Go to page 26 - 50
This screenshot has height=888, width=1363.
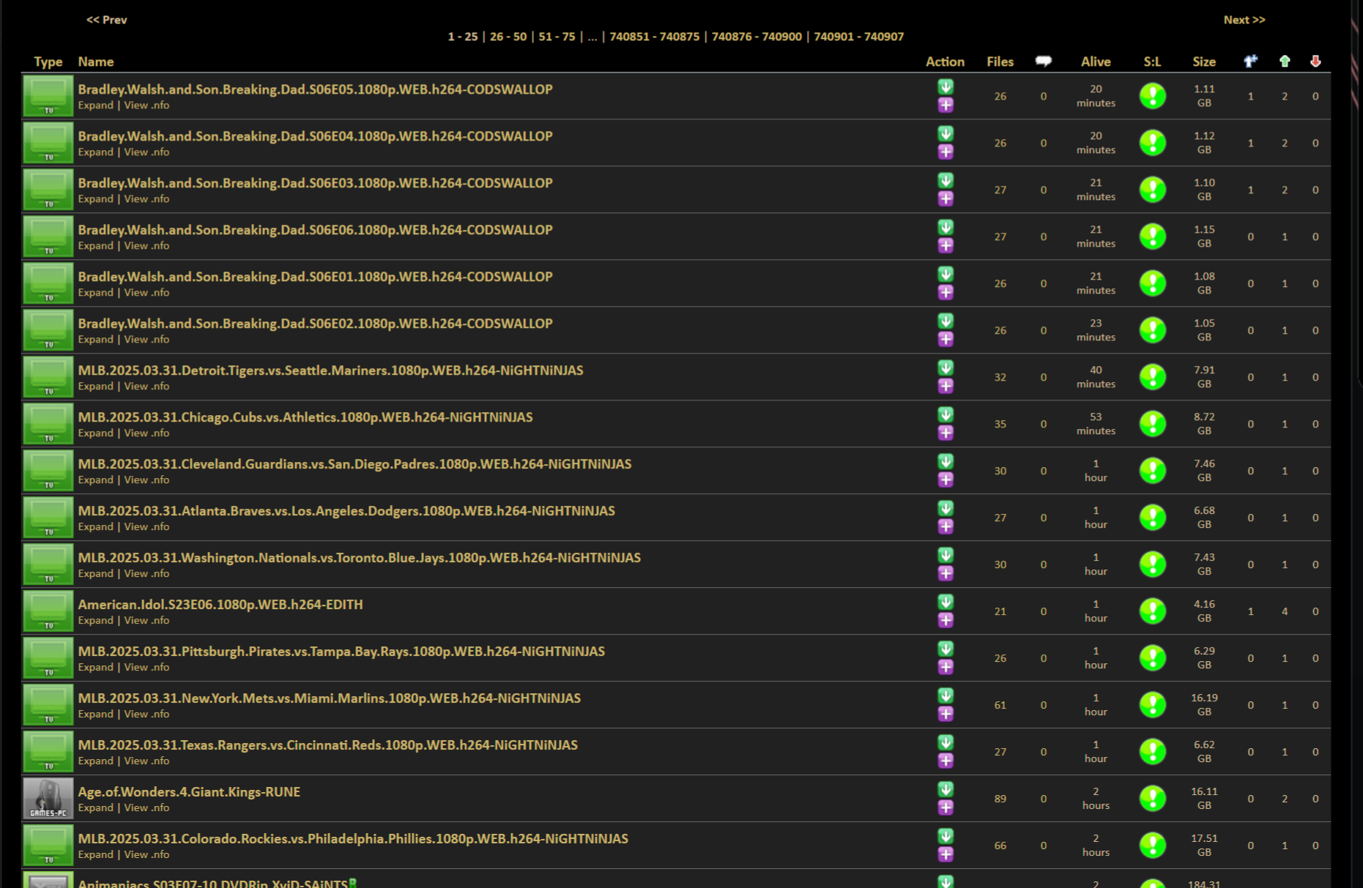click(x=508, y=37)
